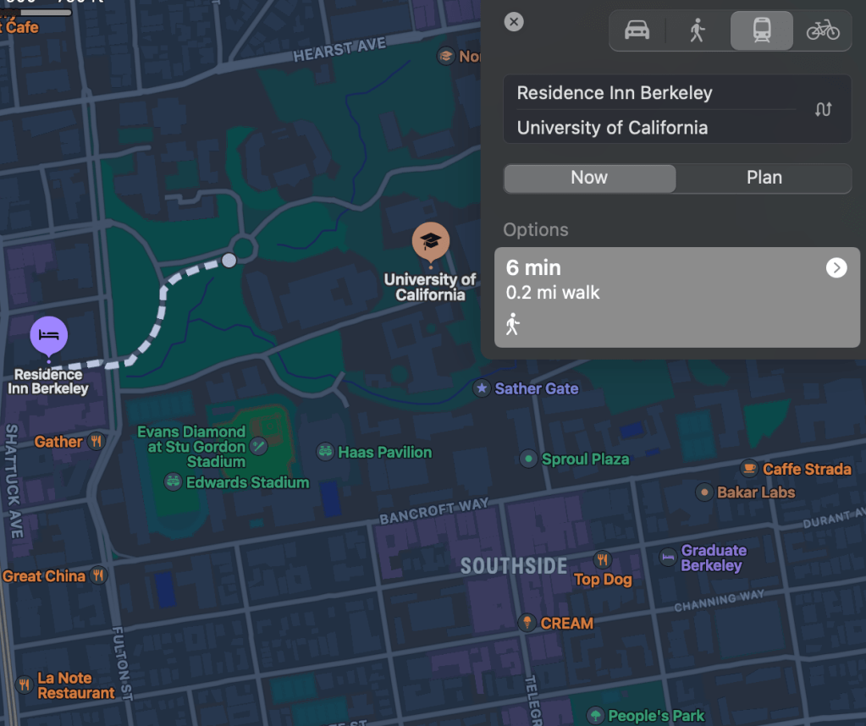The image size is (866, 726).
Task: Select driving directions car icon
Action: point(637,31)
